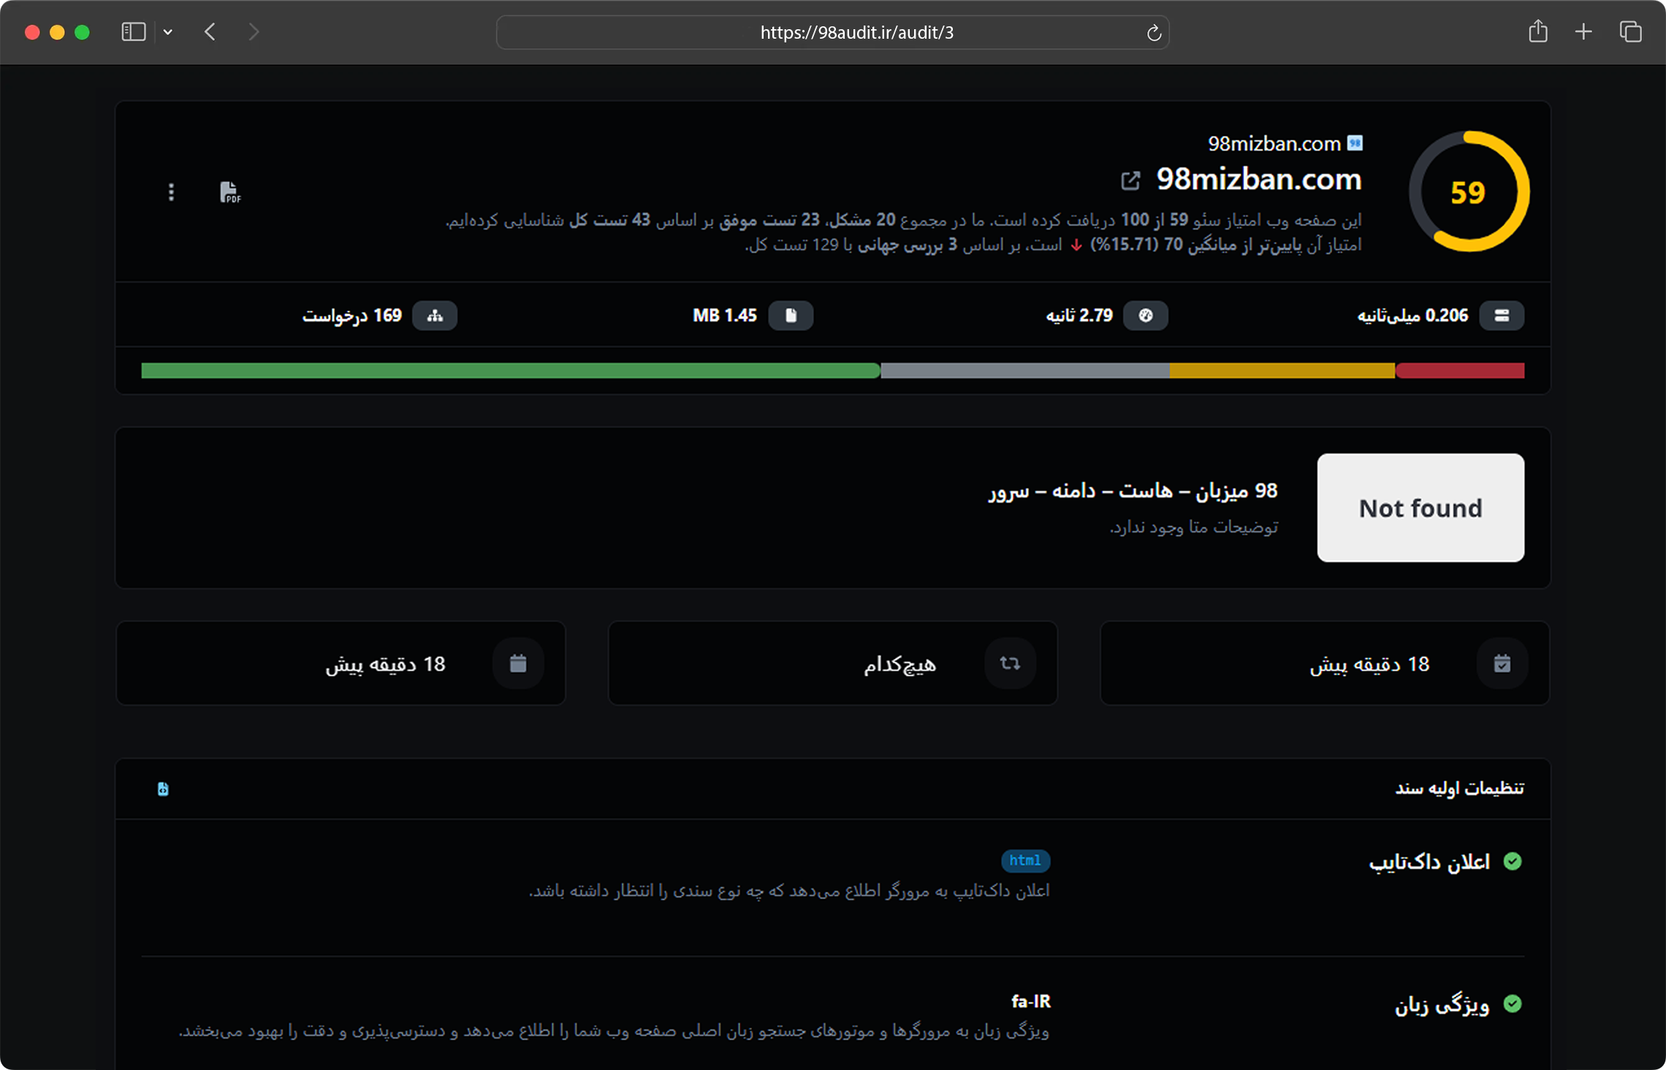The height and width of the screenshot is (1070, 1666).
Task: Click the Not found preview thumbnail
Action: pyautogui.click(x=1420, y=508)
